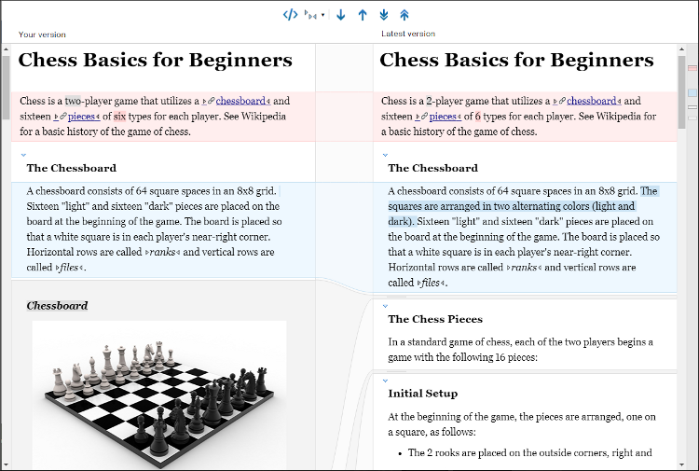Open the tag display mode dropdown arrow
Screen dimensions: 699x471
coord(322,15)
